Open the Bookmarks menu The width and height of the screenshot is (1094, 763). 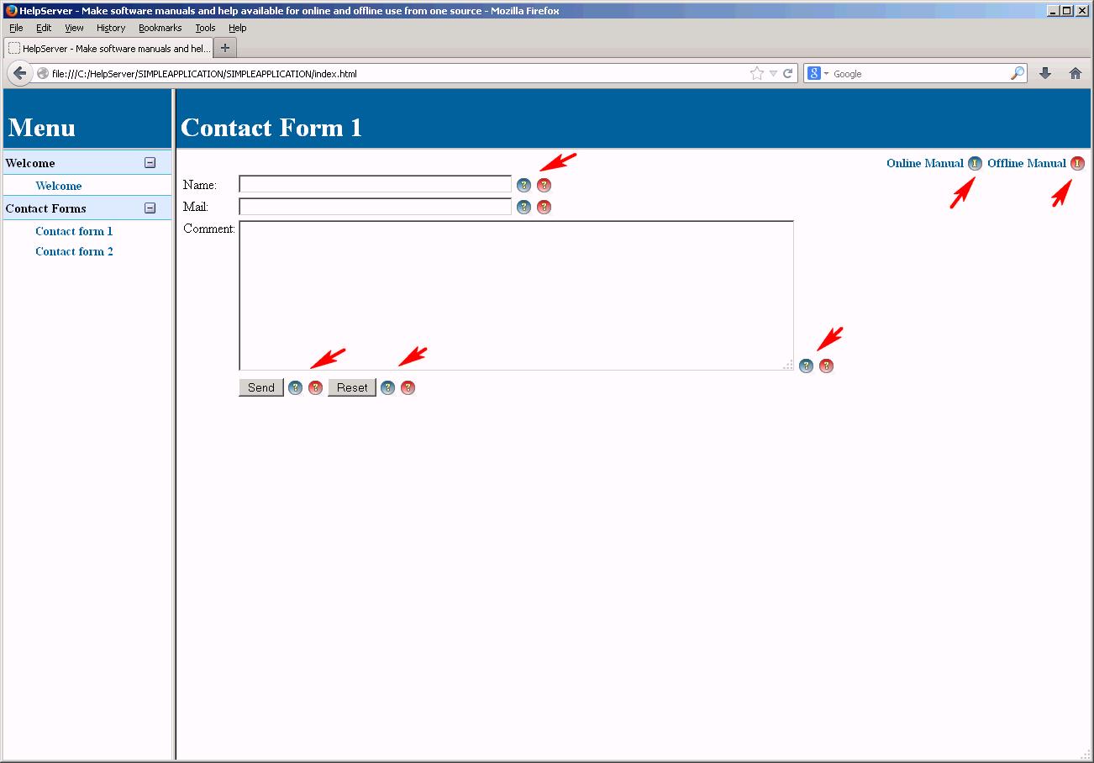(160, 27)
